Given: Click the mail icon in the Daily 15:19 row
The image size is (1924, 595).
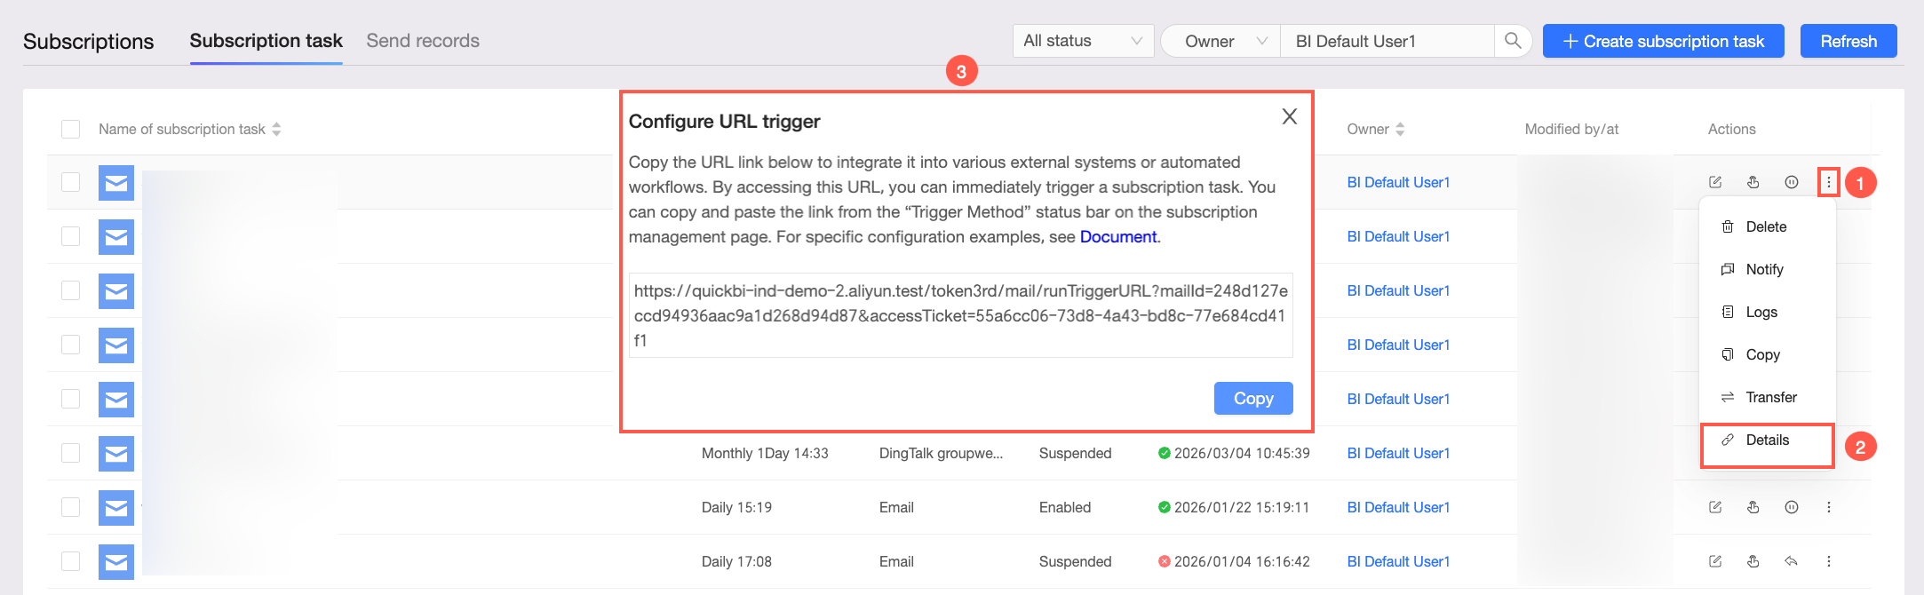Looking at the screenshot, I should [116, 508].
